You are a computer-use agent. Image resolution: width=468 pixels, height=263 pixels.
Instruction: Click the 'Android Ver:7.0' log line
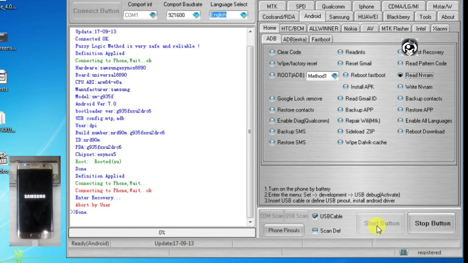point(96,104)
